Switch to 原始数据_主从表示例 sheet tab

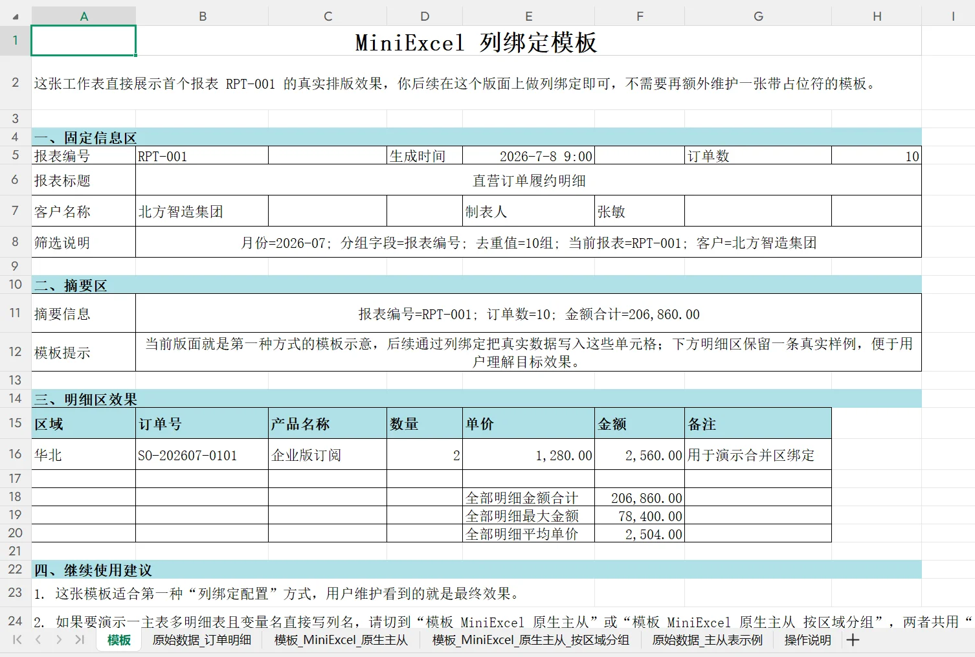coord(707,640)
